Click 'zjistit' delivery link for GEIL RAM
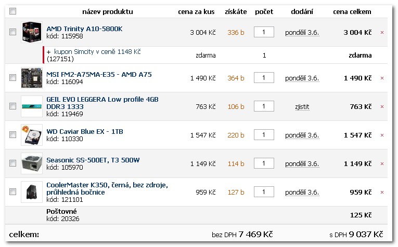This screenshot has height=247, width=398. tap(302, 107)
